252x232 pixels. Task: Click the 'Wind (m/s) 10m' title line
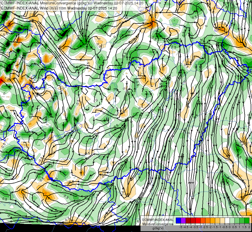point(59,8)
